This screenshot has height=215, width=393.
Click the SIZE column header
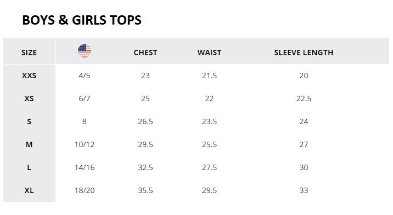29,53
